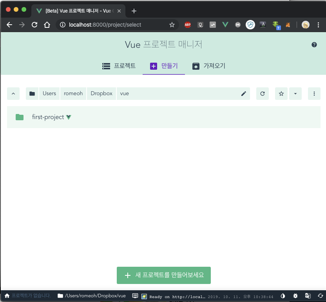Screen dimensions: 326x302
Task: Open the folder explorer more options menu
Action: coord(314,94)
